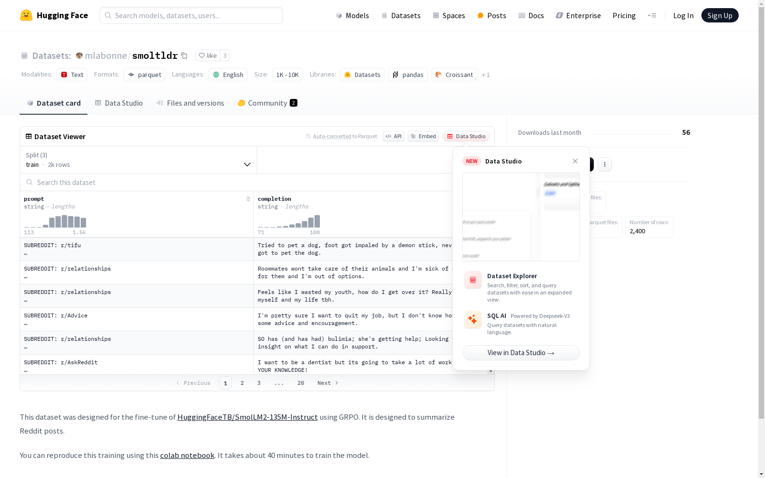The width and height of the screenshot is (765, 478).
Task: Copy dataset name with the copy icon
Action: point(184,55)
